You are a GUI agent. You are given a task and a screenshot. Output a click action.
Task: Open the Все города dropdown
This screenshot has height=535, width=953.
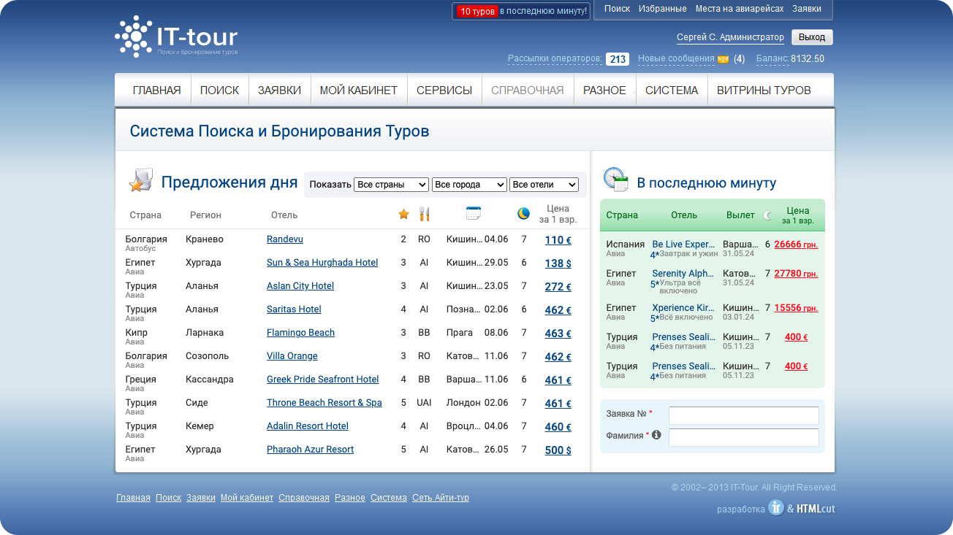click(x=468, y=185)
